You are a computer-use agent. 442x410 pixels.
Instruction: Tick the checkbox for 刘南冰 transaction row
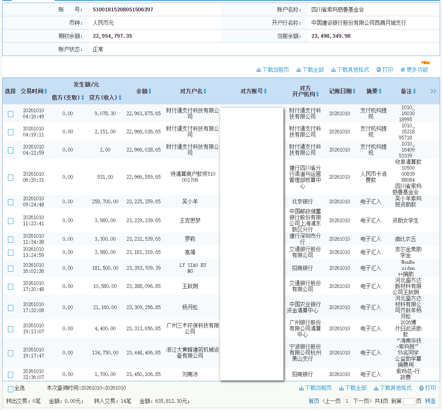[x=11, y=375]
